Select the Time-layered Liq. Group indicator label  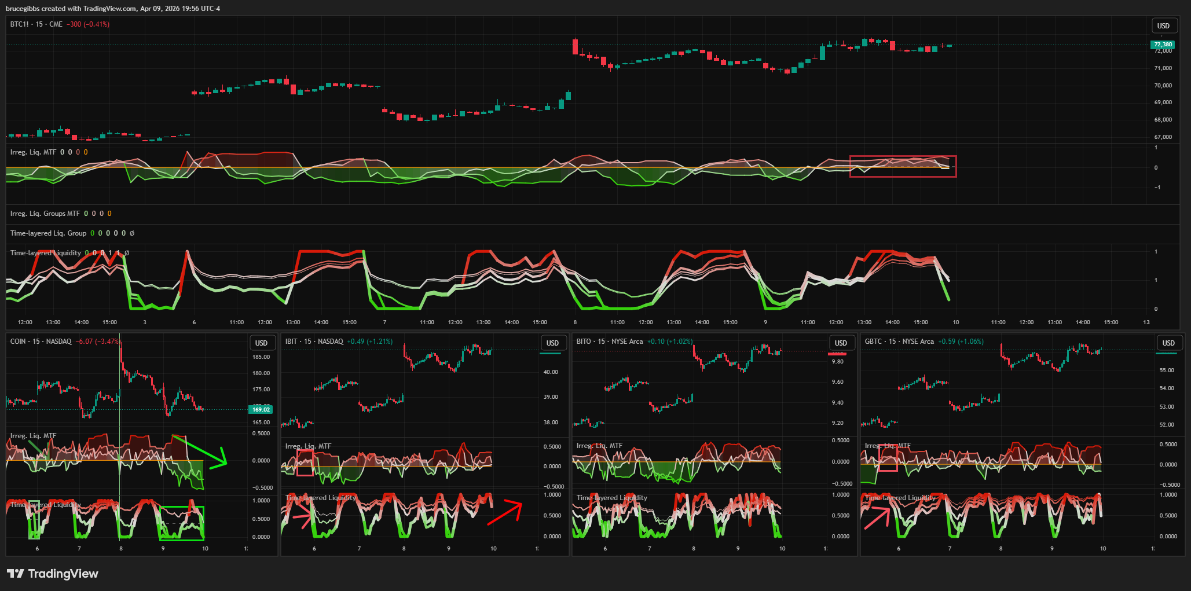pos(48,233)
